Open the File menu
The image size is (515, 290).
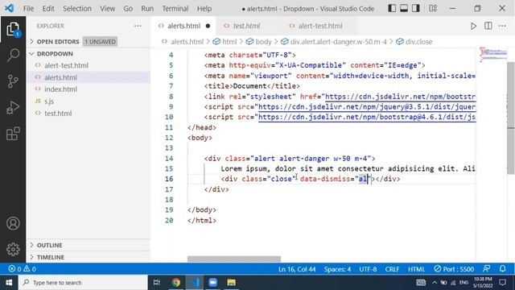(x=28, y=9)
